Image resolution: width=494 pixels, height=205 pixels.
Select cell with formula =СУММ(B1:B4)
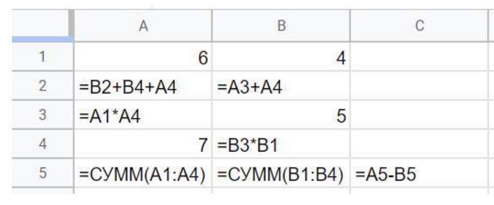281,173
